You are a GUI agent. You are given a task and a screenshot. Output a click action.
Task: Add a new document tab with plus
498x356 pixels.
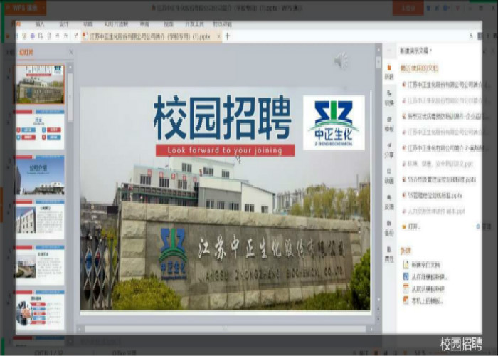(227, 36)
